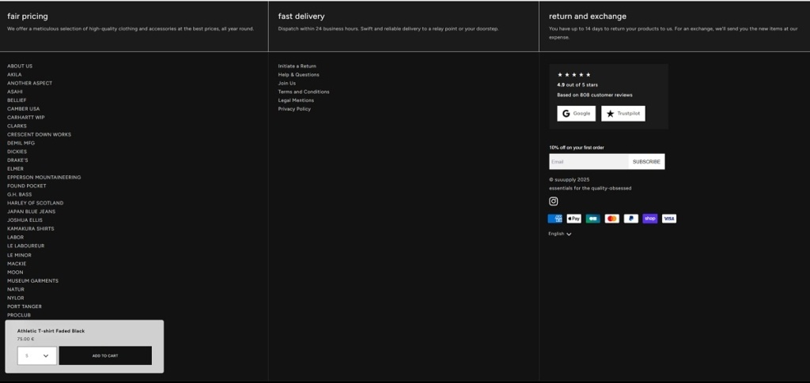This screenshot has width=810, height=383.
Task: Click the Apple Pay payment icon
Action: pos(574,219)
